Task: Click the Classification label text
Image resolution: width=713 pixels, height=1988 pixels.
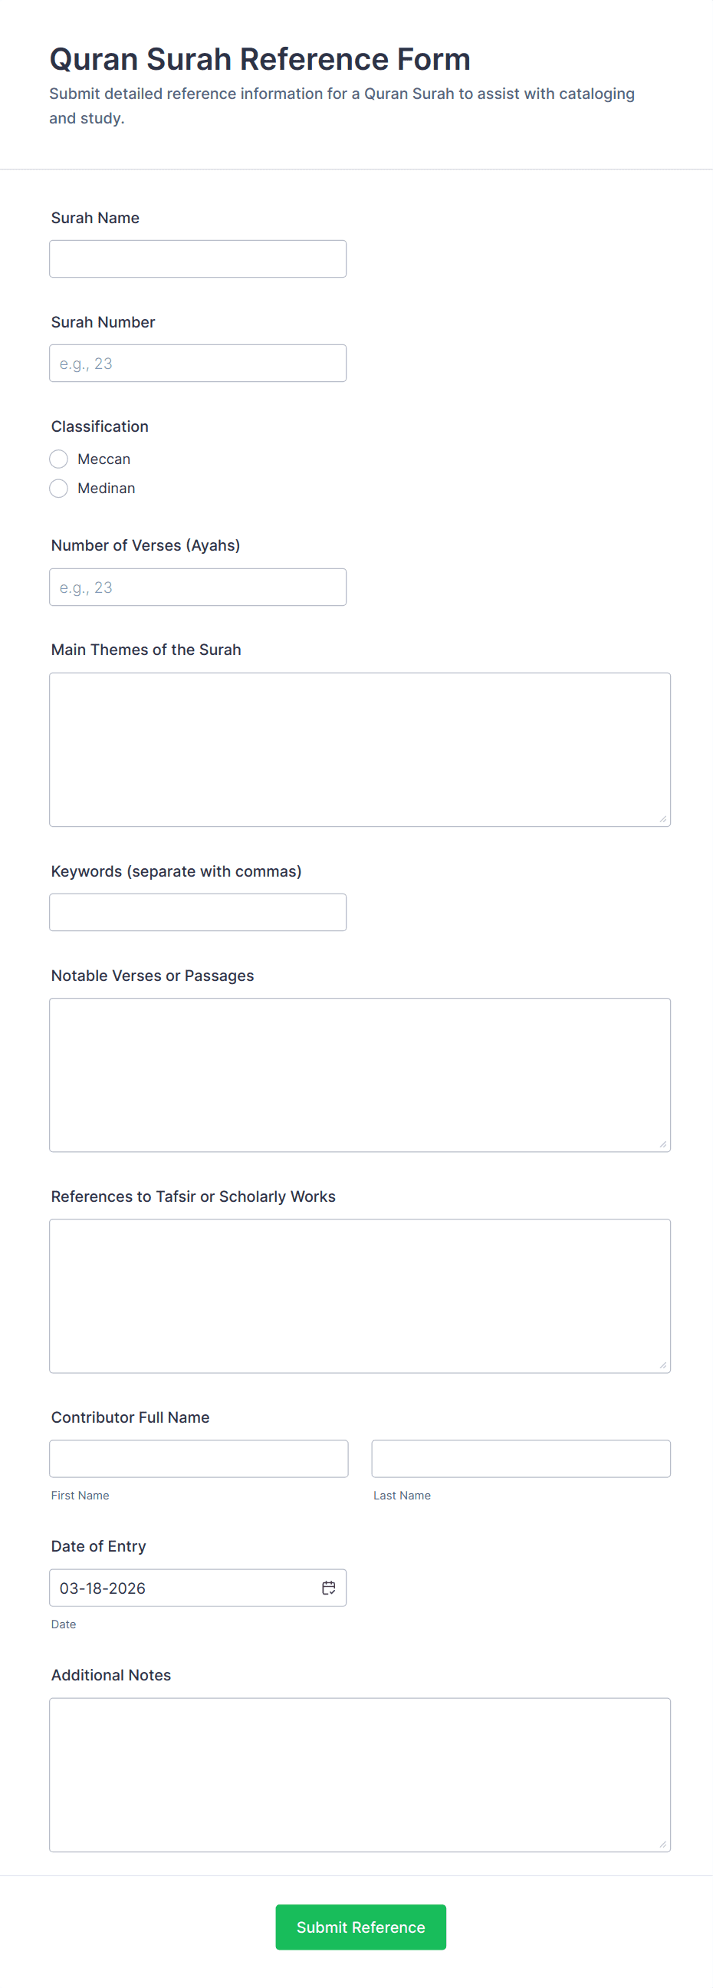Action: [x=100, y=426]
